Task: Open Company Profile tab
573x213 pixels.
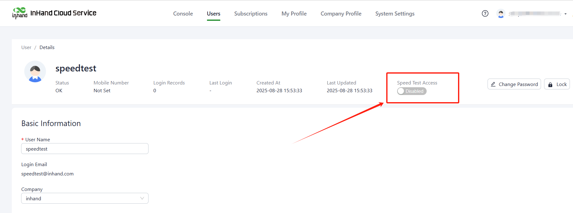Action: [341, 14]
